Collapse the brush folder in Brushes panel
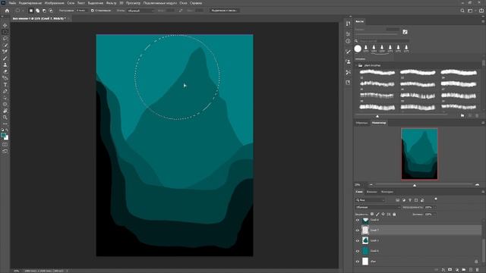 tap(356, 66)
